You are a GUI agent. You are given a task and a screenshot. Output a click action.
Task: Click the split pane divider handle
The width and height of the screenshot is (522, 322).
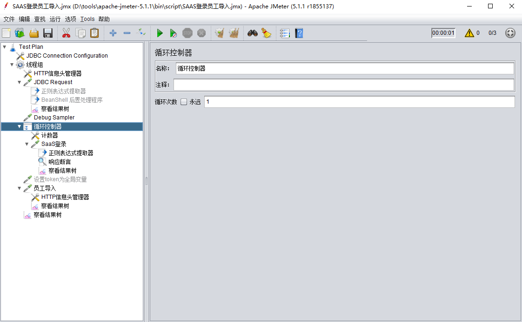(x=147, y=181)
